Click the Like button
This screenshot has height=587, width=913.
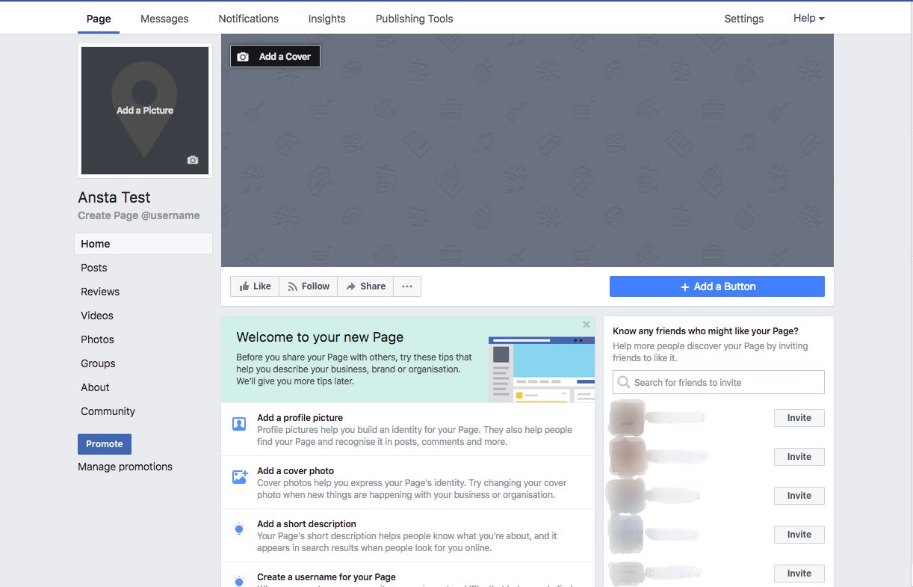(255, 286)
